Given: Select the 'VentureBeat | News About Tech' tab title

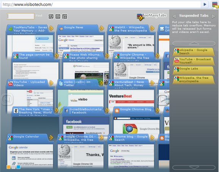Looking at the screenshot, I should [129, 84].
